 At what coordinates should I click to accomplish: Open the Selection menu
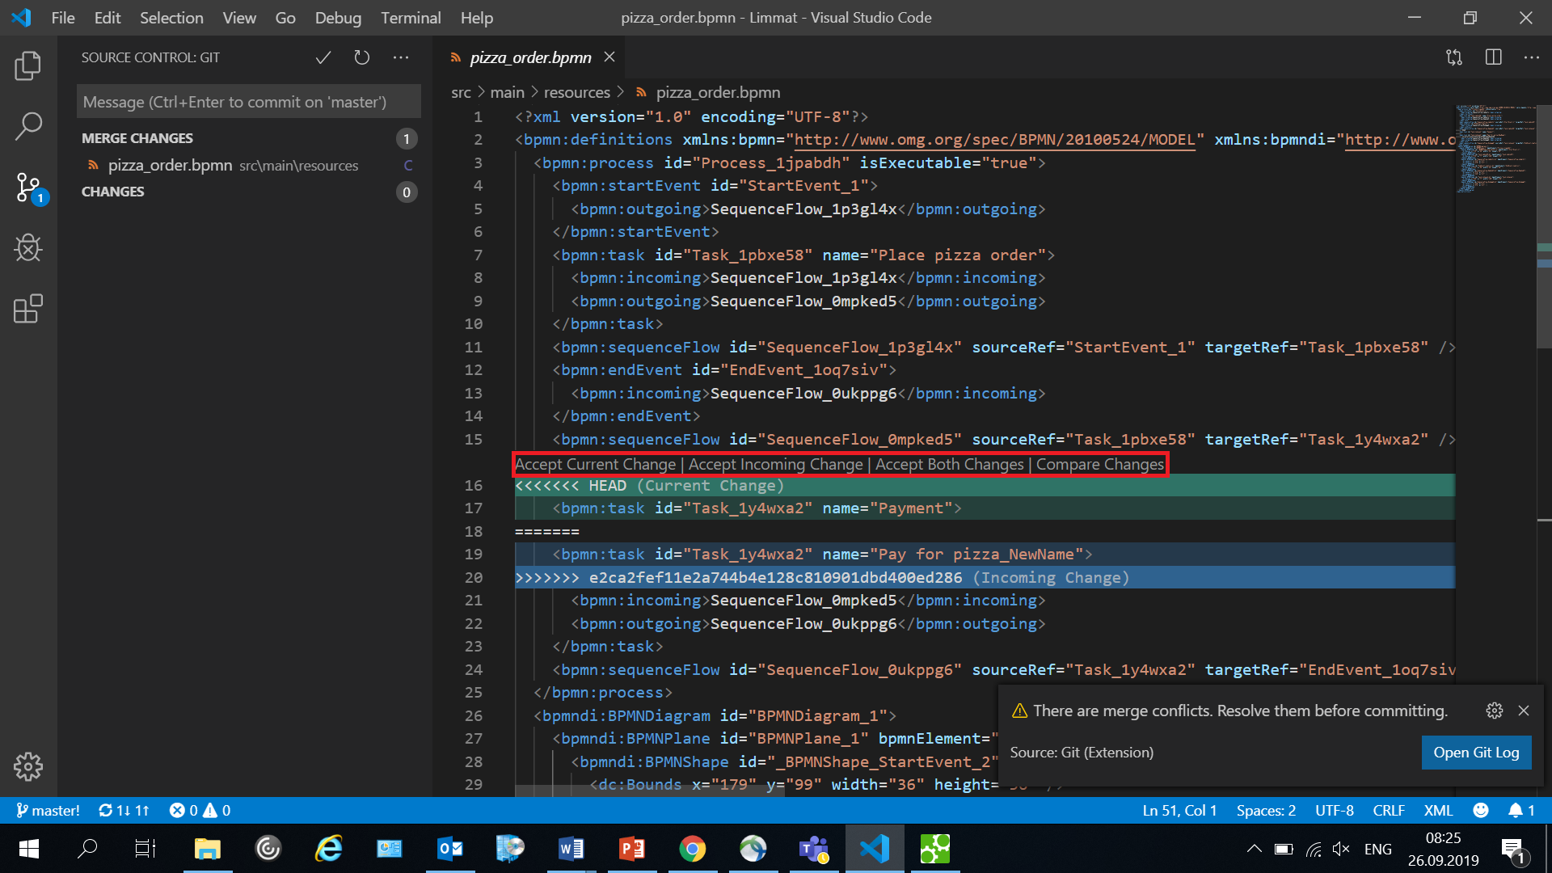click(x=171, y=18)
